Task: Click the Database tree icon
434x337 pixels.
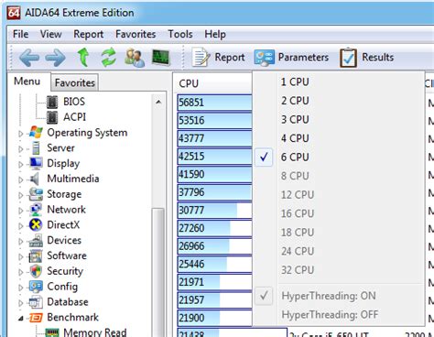Action: click(x=36, y=302)
